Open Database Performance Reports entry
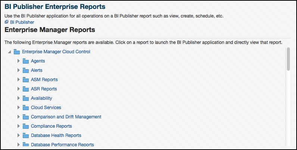Viewport: 297px width, 150px height. tap(63, 144)
